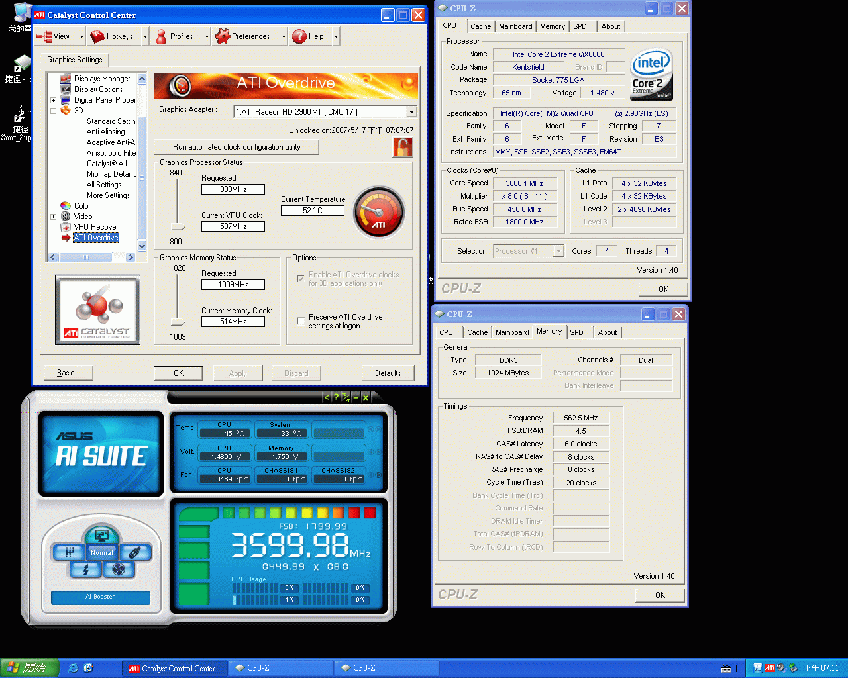Screen dimensions: 848x678
Task: Click the fan icon in AI Suite
Action: pyautogui.click(x=119, y=569)
